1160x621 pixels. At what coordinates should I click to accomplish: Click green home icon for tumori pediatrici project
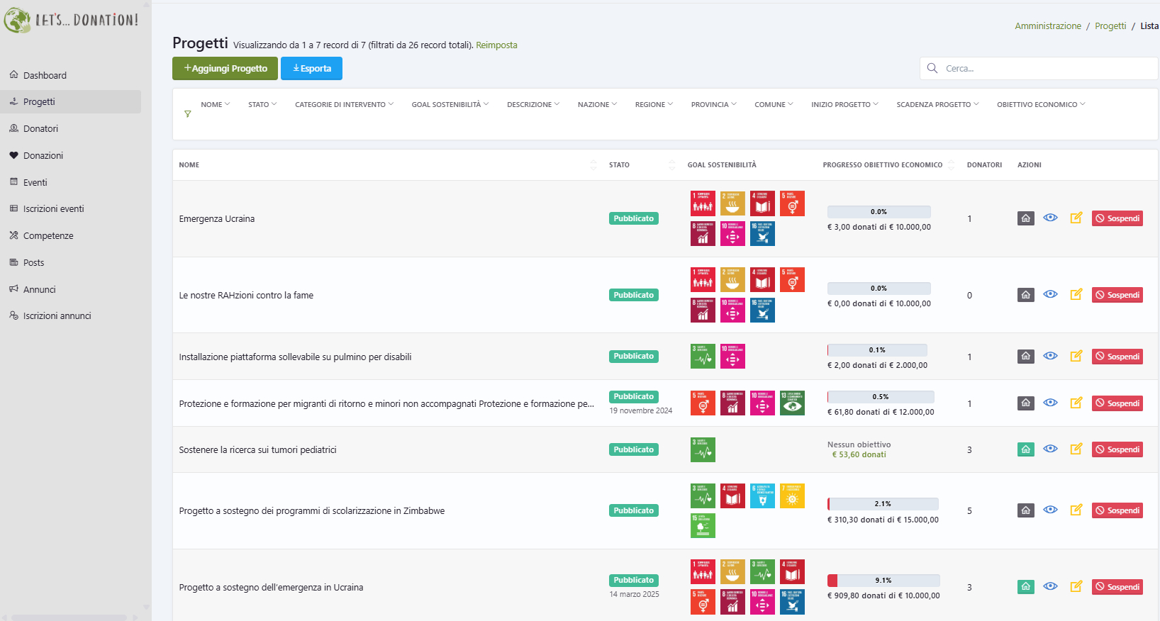[1025, 449]
